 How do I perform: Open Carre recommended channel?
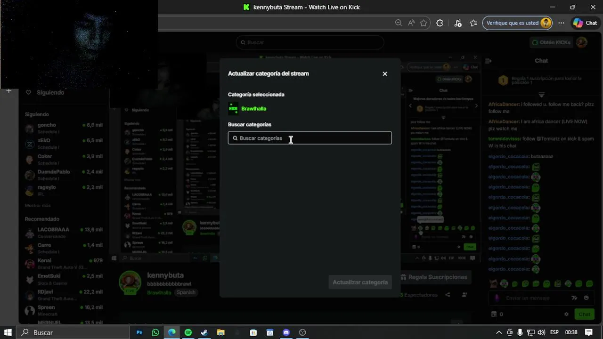tap(64, 248)
